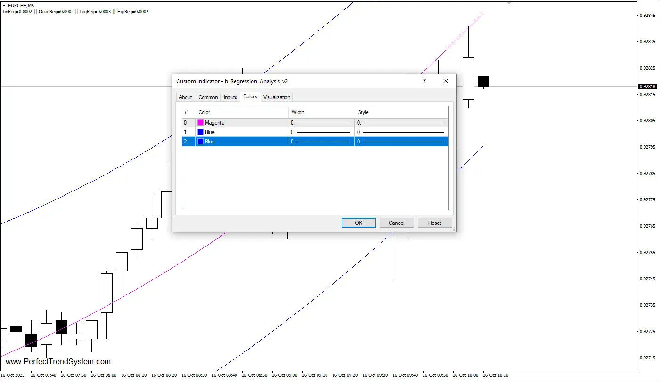Open the Magenta color swatch for line 0
Screen dimensions: 660x382
click(200, 122)
